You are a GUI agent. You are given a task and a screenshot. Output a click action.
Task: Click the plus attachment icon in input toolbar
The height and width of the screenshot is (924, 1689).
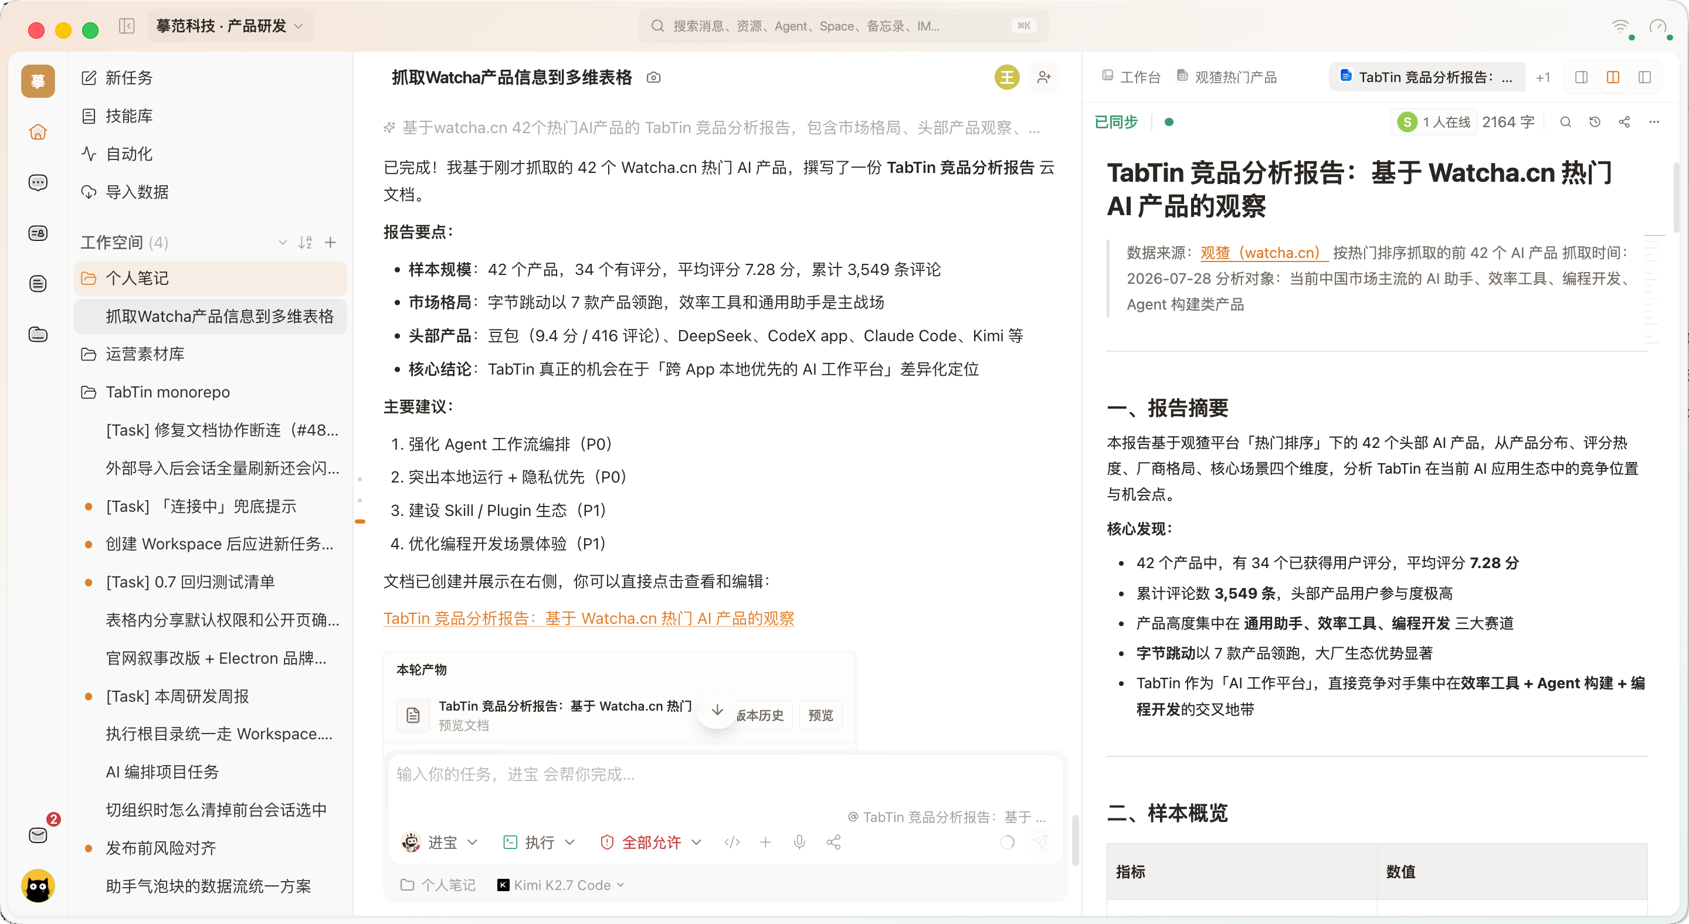(x=765, y=843)
